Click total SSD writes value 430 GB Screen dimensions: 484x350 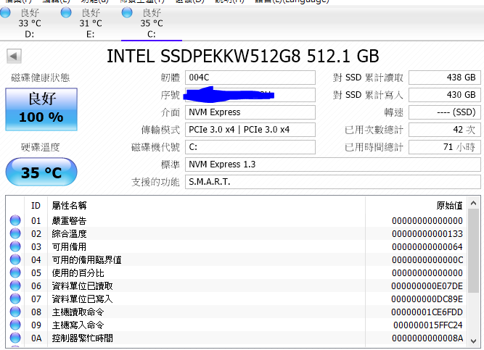pyautogui.click(x=445, y=95)
